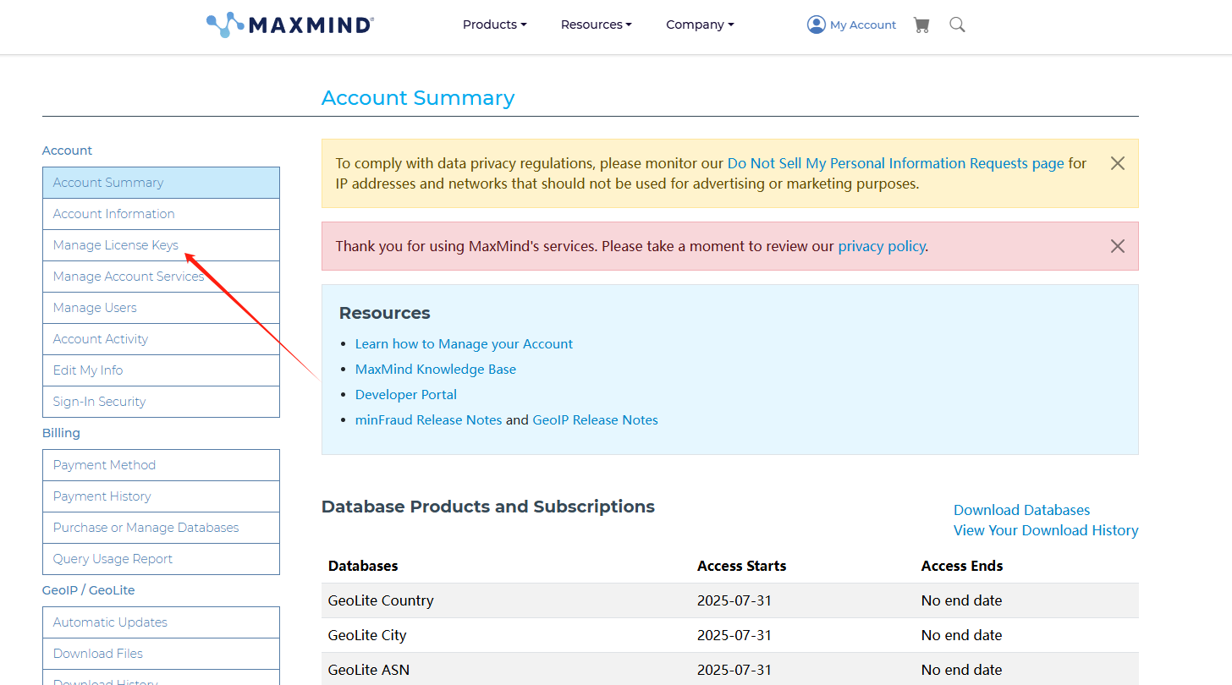The height and width of the screenshot is (685, 1232).
Task: Click the MaxMind logo
Action: 290,25
